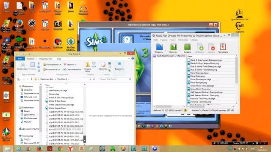Click the scissors cut icon in Explorer ribbon
Screen dimensions: 271x152
pos(39,63)
